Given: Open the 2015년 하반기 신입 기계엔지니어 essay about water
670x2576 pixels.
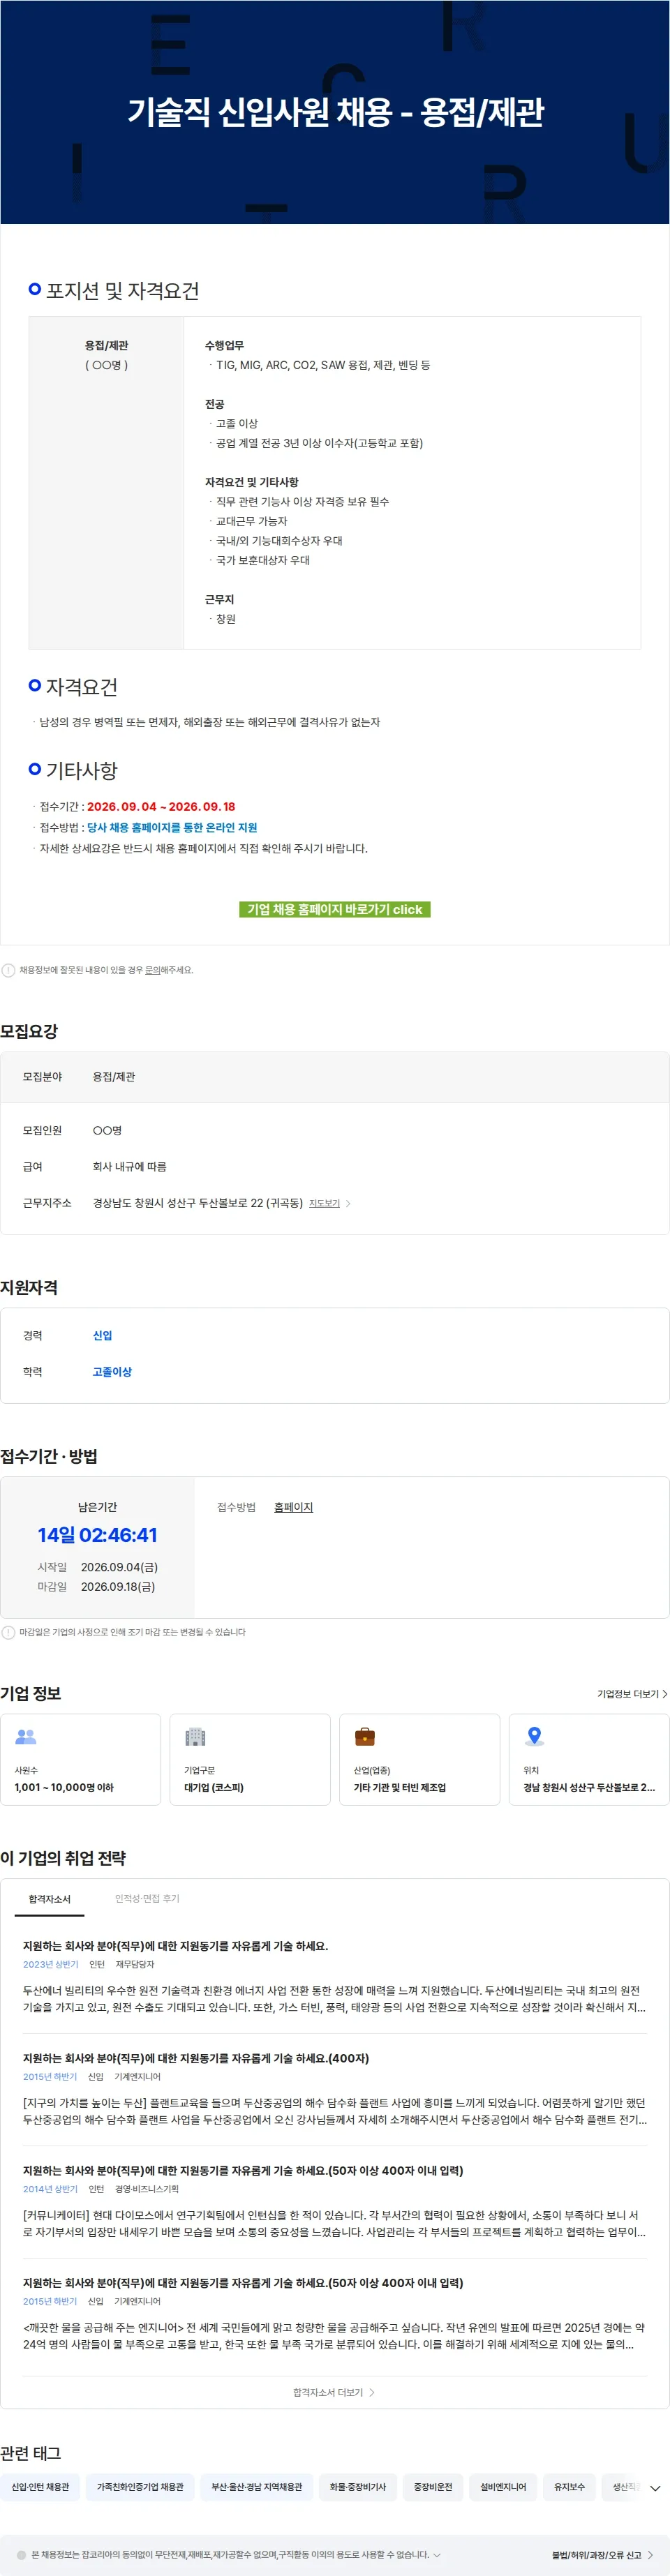Looking at the screenshot, I should point(334,2315).
